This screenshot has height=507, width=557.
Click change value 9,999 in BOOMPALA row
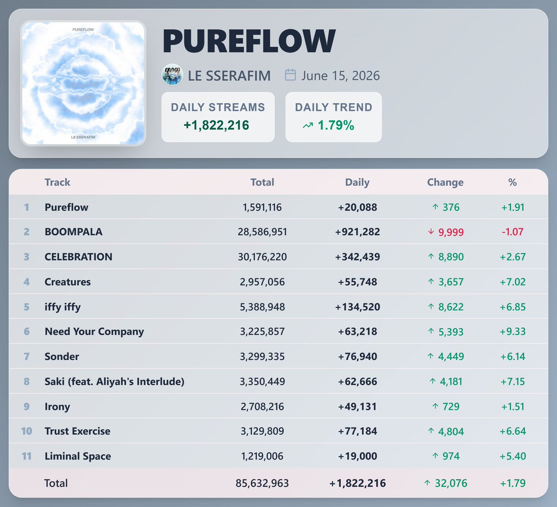coord(451,232)
